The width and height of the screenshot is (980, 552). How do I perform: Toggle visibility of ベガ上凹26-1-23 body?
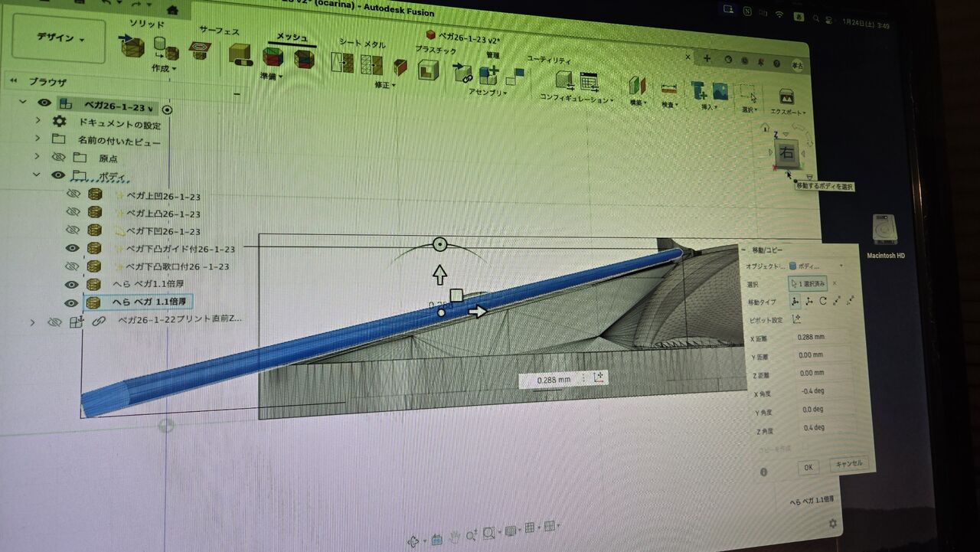[x=73, y=194]
